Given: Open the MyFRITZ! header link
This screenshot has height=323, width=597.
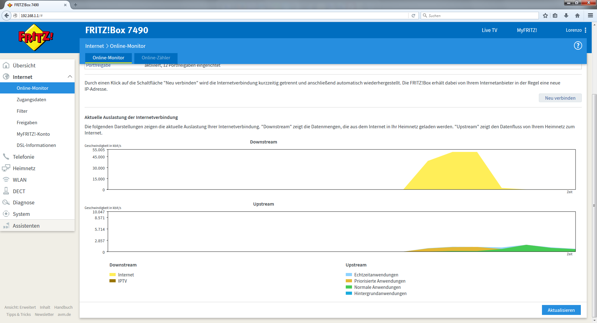Looking at the screenshot, I should point(527,30).
